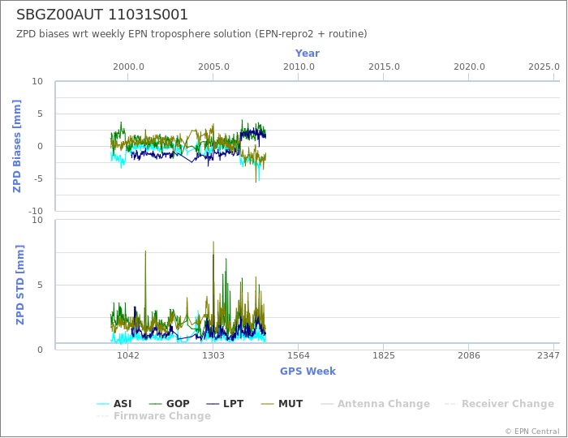
Task: Click the ZPD biases subtitle text
Action: coord(191,34)
